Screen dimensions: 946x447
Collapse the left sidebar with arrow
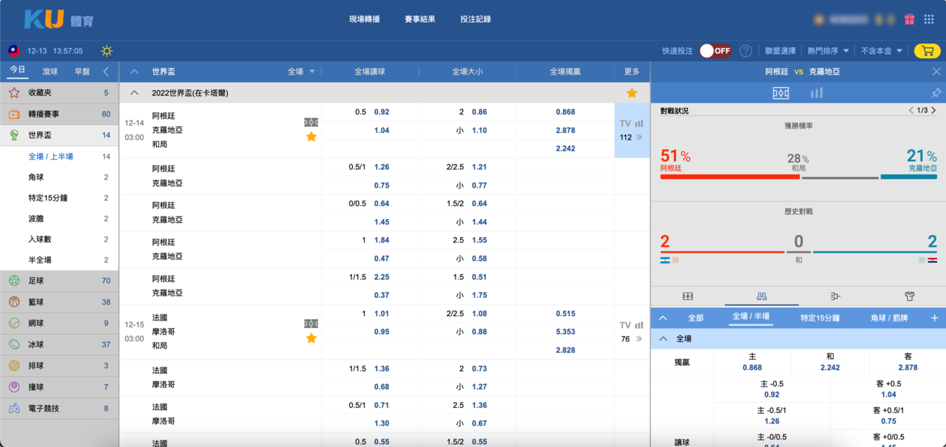[107, 72]
